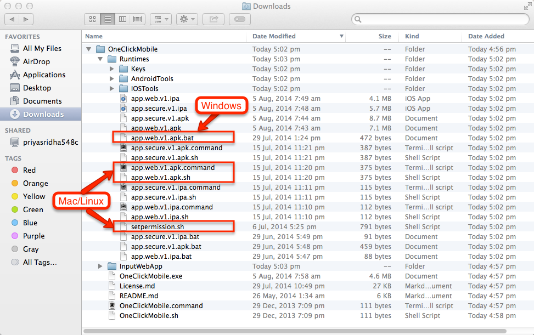Click into the Finder search field
This screenshot has width=534, height=335.
click(x=440, y=19)
